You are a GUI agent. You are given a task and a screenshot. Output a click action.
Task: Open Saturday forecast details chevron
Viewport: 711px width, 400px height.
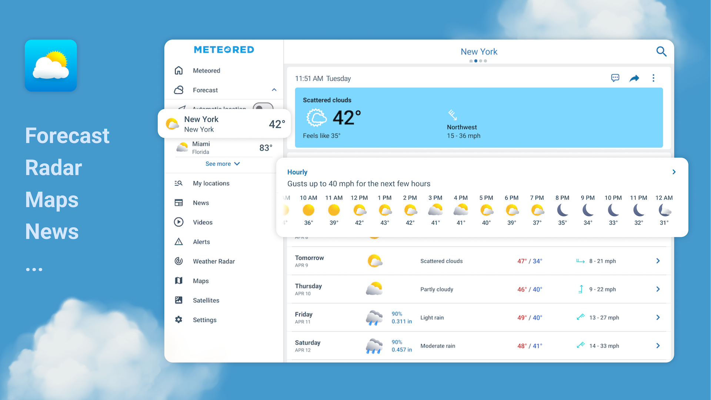[658, 346]
